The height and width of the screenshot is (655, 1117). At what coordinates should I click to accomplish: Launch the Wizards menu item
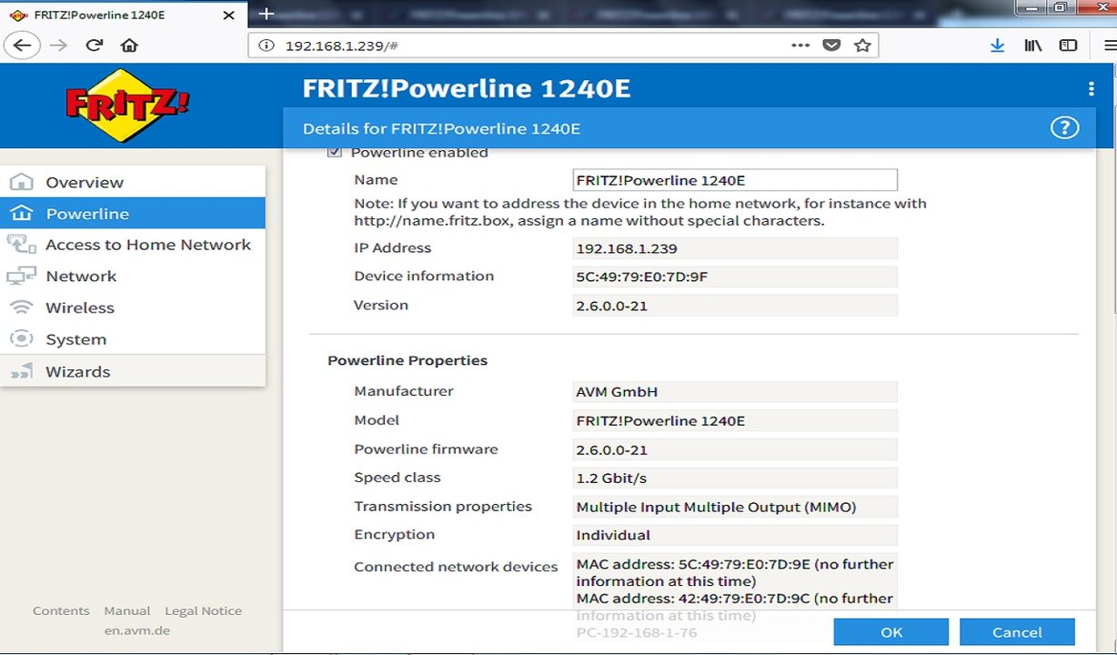pos(133,371)
